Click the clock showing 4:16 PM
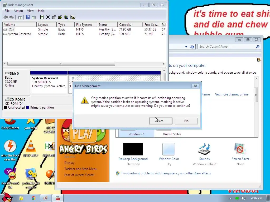270x202 pixels. click(x=257, y=198)
